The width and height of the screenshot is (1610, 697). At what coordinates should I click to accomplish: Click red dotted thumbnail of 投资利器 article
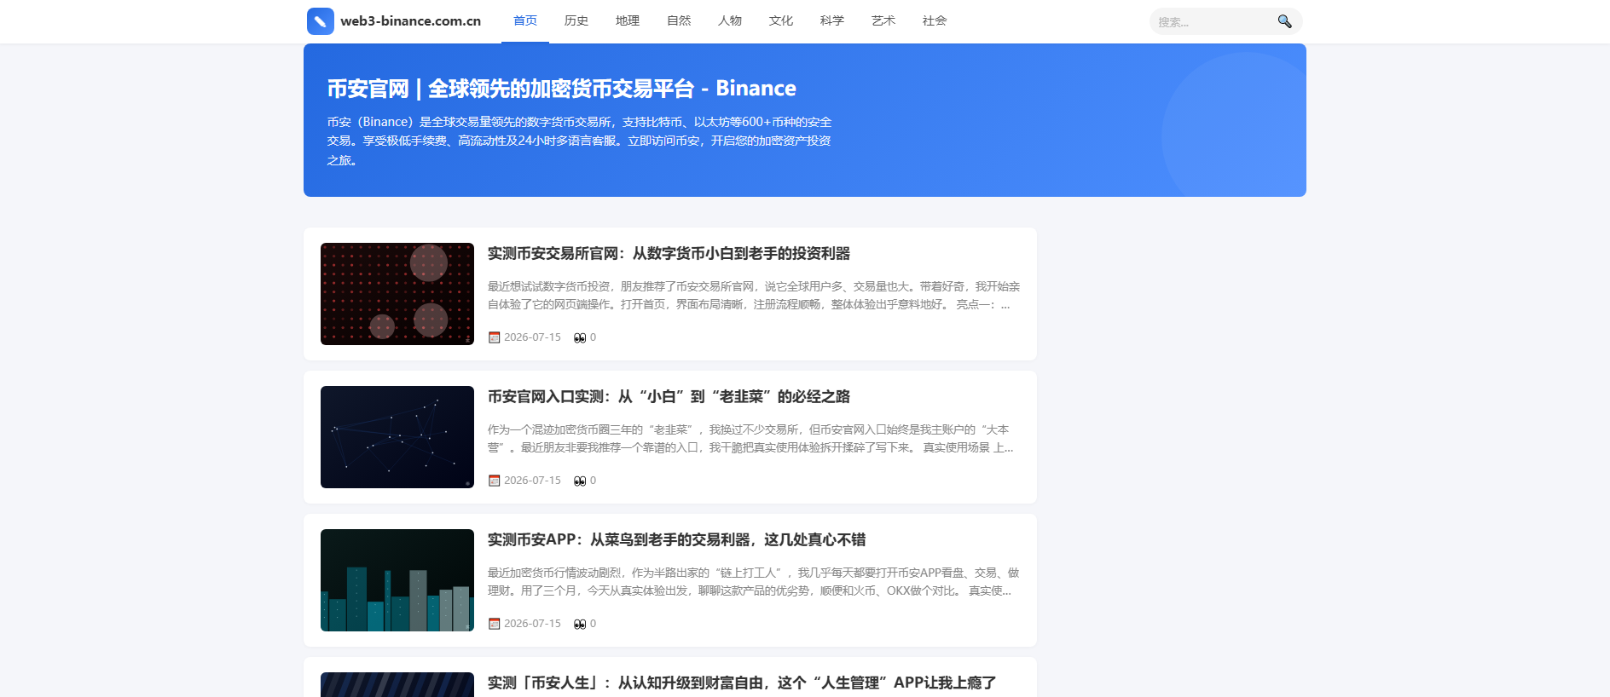click(x=397, y=294)
